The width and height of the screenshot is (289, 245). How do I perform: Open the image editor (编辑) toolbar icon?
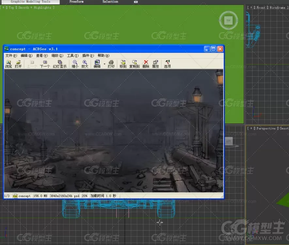pyautogui.click(x=97, y=64)
